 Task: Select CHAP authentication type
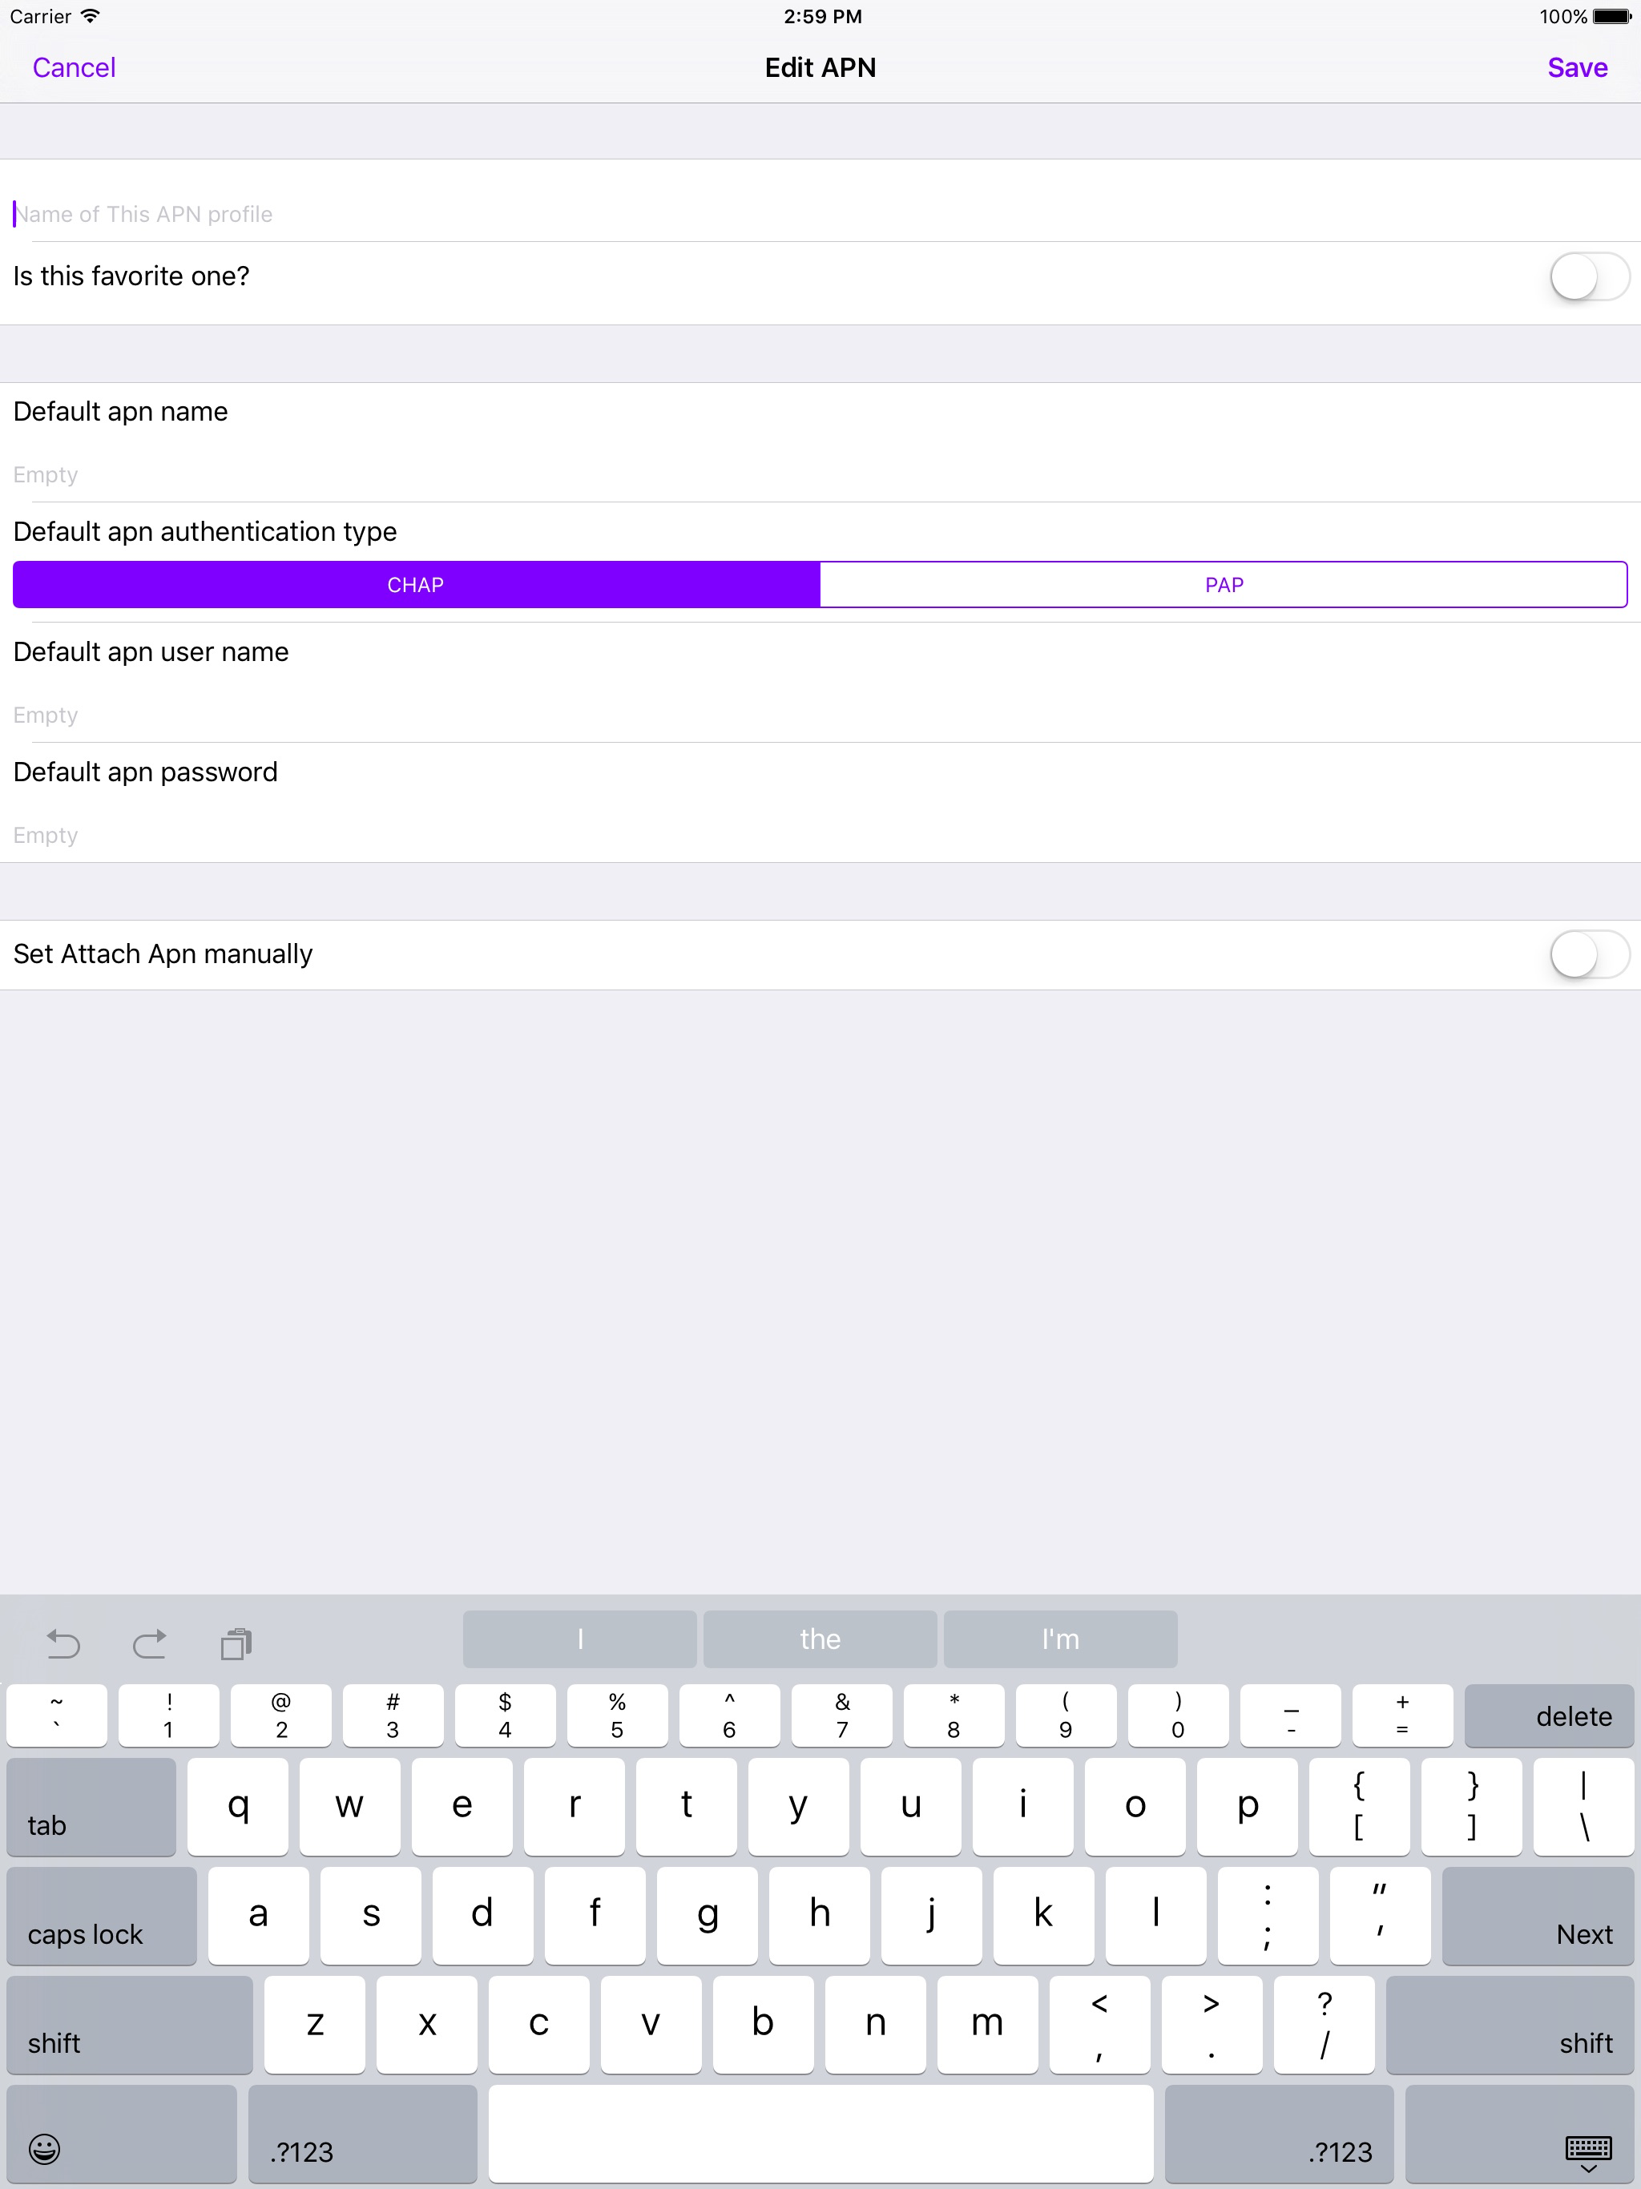tap(415, 584)
